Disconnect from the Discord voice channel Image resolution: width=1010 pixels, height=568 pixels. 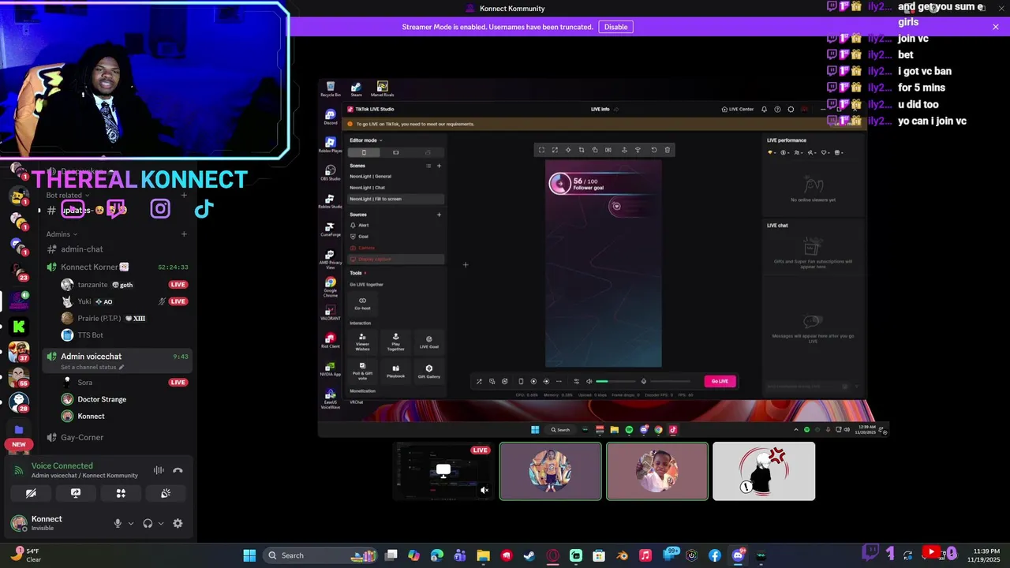tap(178, 470)
